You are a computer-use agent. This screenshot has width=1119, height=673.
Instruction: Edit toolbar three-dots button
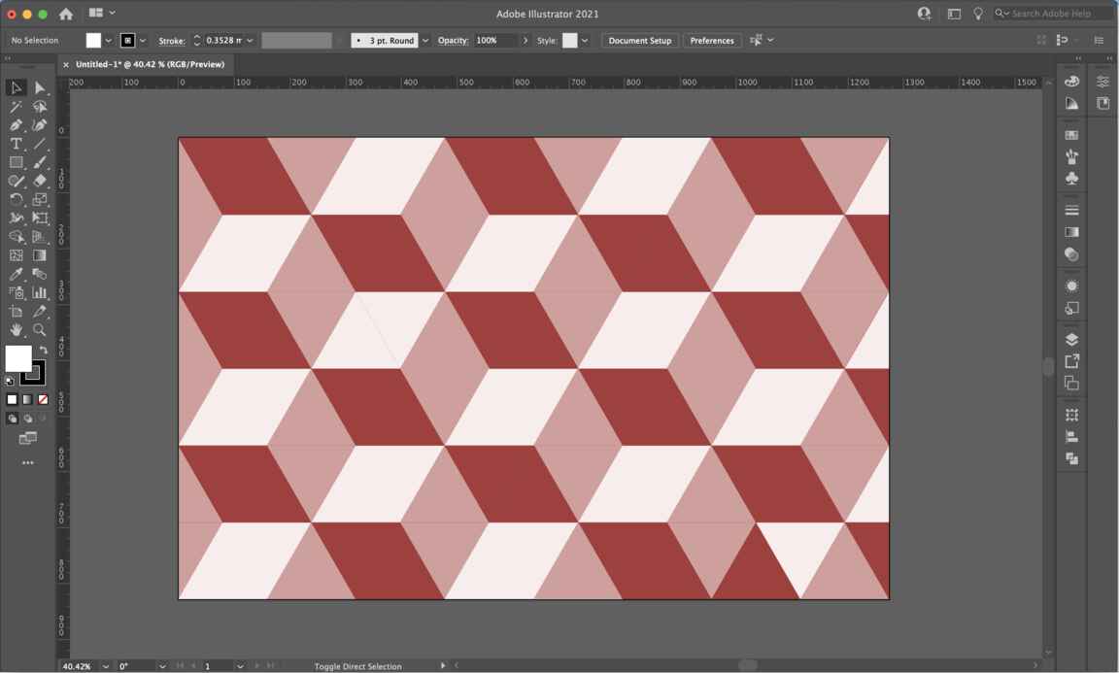click(x=28, y=463)
